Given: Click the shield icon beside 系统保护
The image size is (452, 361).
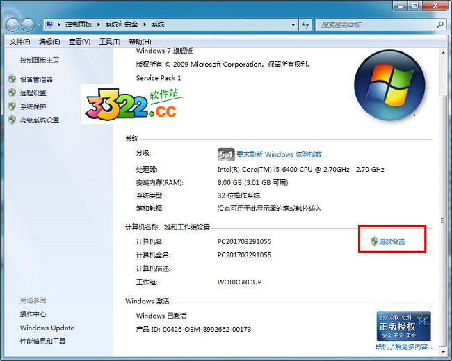Looking at the screenshot, I should (x=12, y=106).
